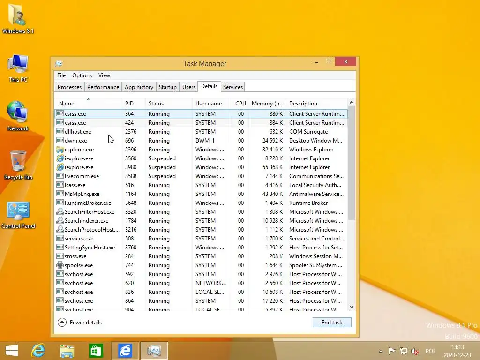Sort by the User name column header
Image resolution: width=480 pixels, height=360 pixels.
pos(211,104)
